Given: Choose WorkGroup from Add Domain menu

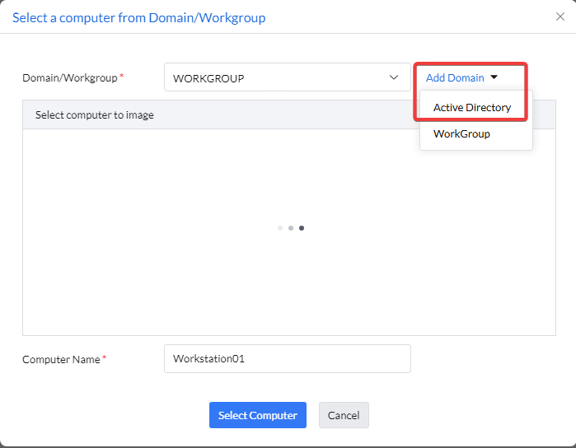Looking at the screenshot, I should (x=461, y=133).
